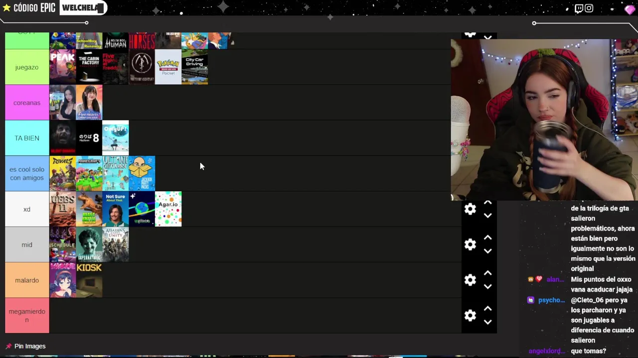
Task: Select the Five Hearts Under One Roof tile
Action: (89, 102)
